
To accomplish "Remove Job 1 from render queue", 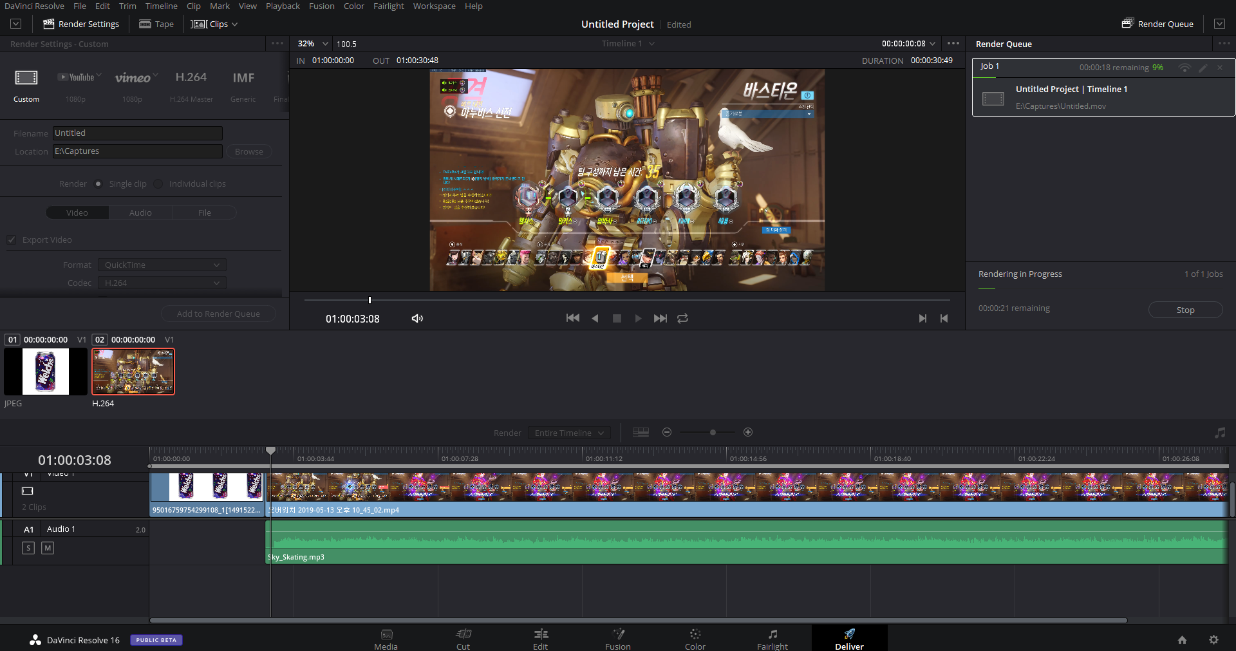I will pos(1220,68).
